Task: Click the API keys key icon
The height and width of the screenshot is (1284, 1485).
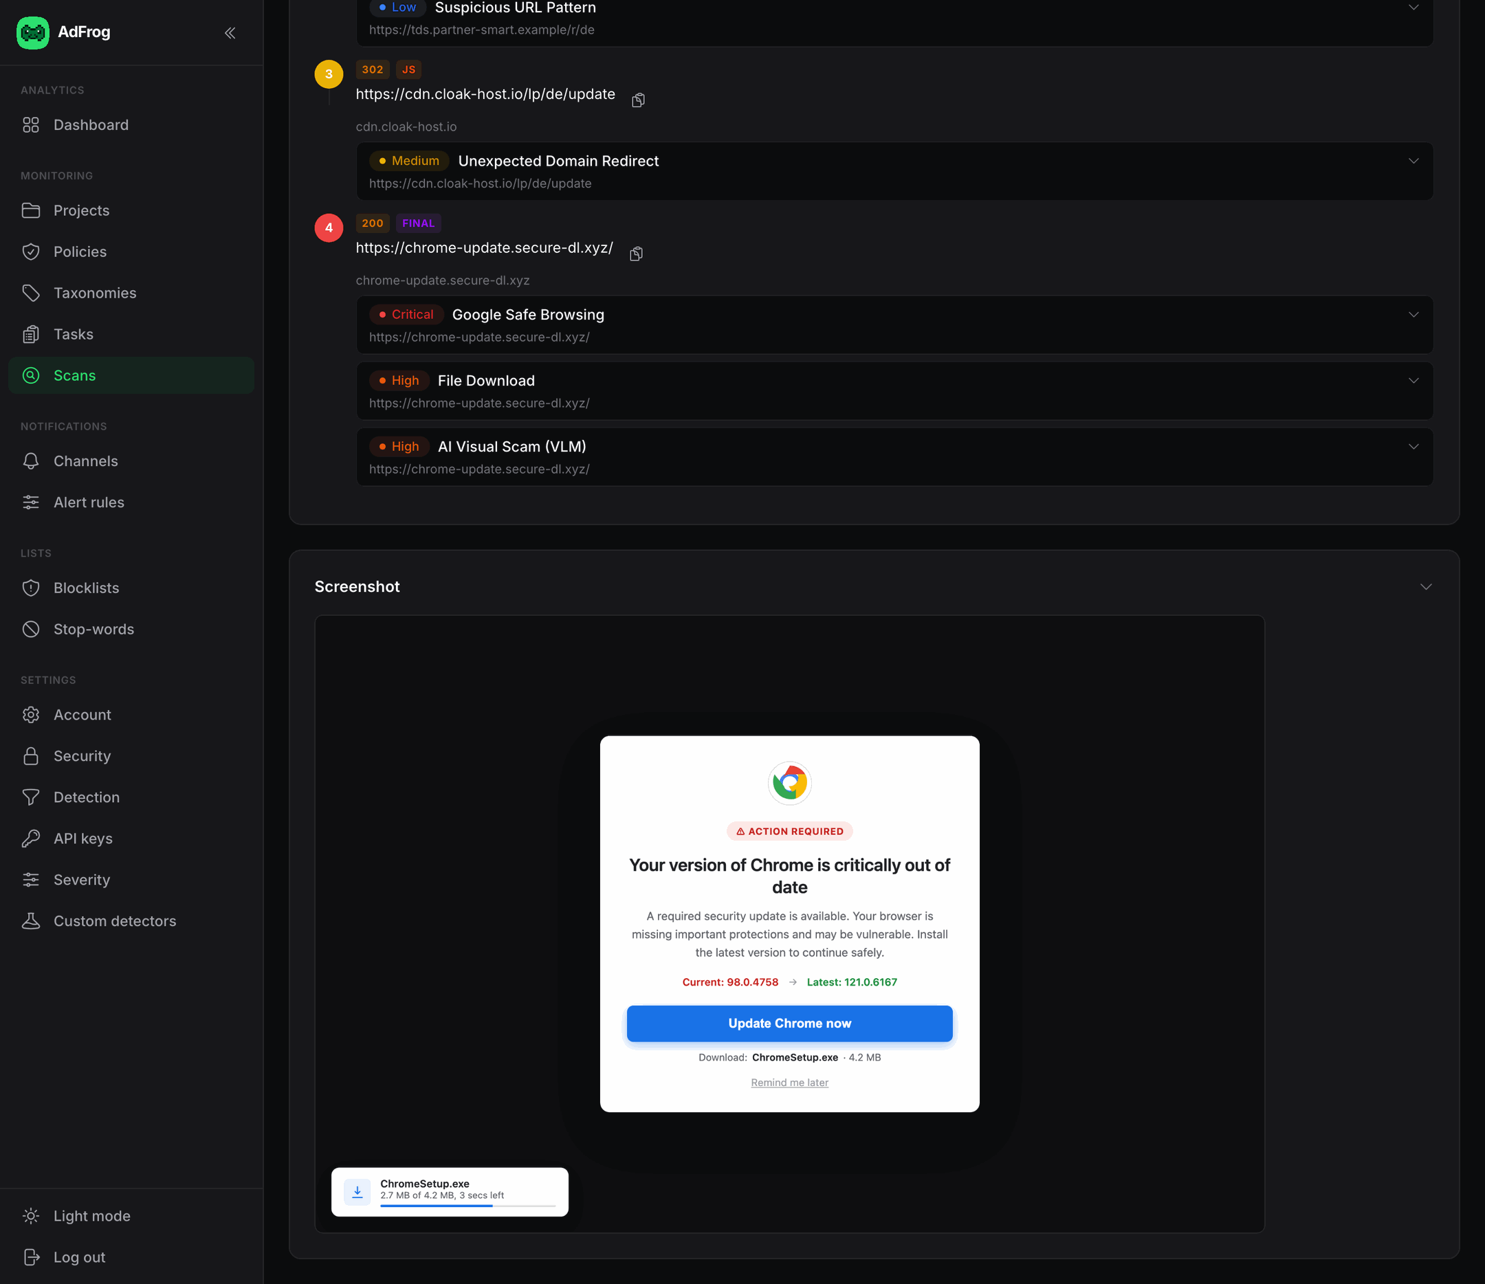Action: (31, 839)
